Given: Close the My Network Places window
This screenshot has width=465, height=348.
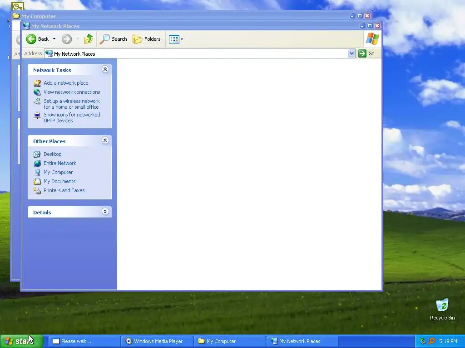Looking at the screenshot, I should point(377,26).
